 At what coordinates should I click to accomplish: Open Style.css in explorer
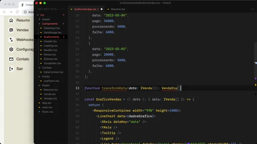coord(47,112)
